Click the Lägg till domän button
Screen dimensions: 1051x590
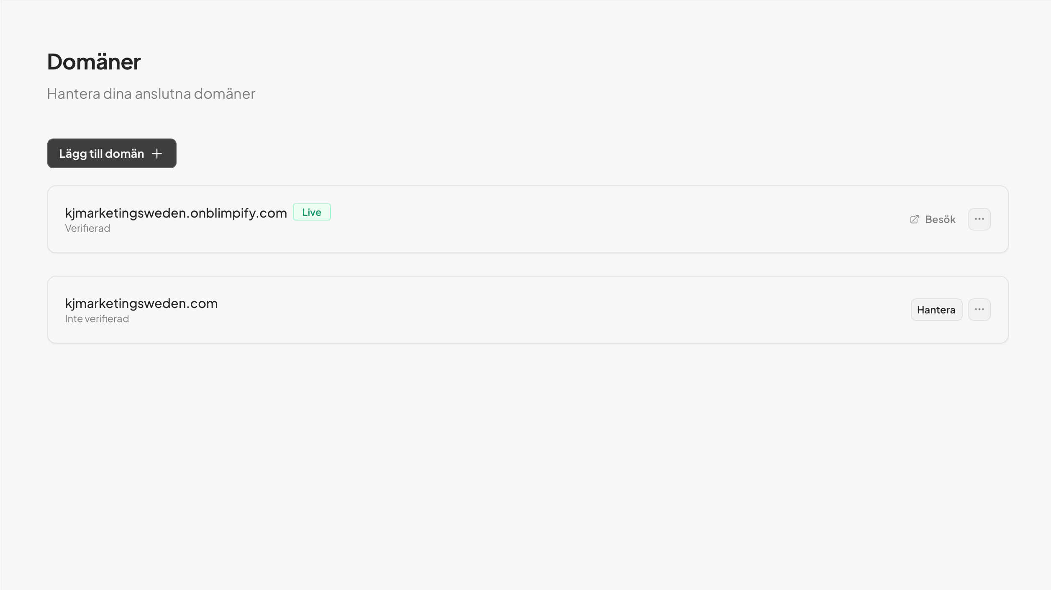(112, 154)
